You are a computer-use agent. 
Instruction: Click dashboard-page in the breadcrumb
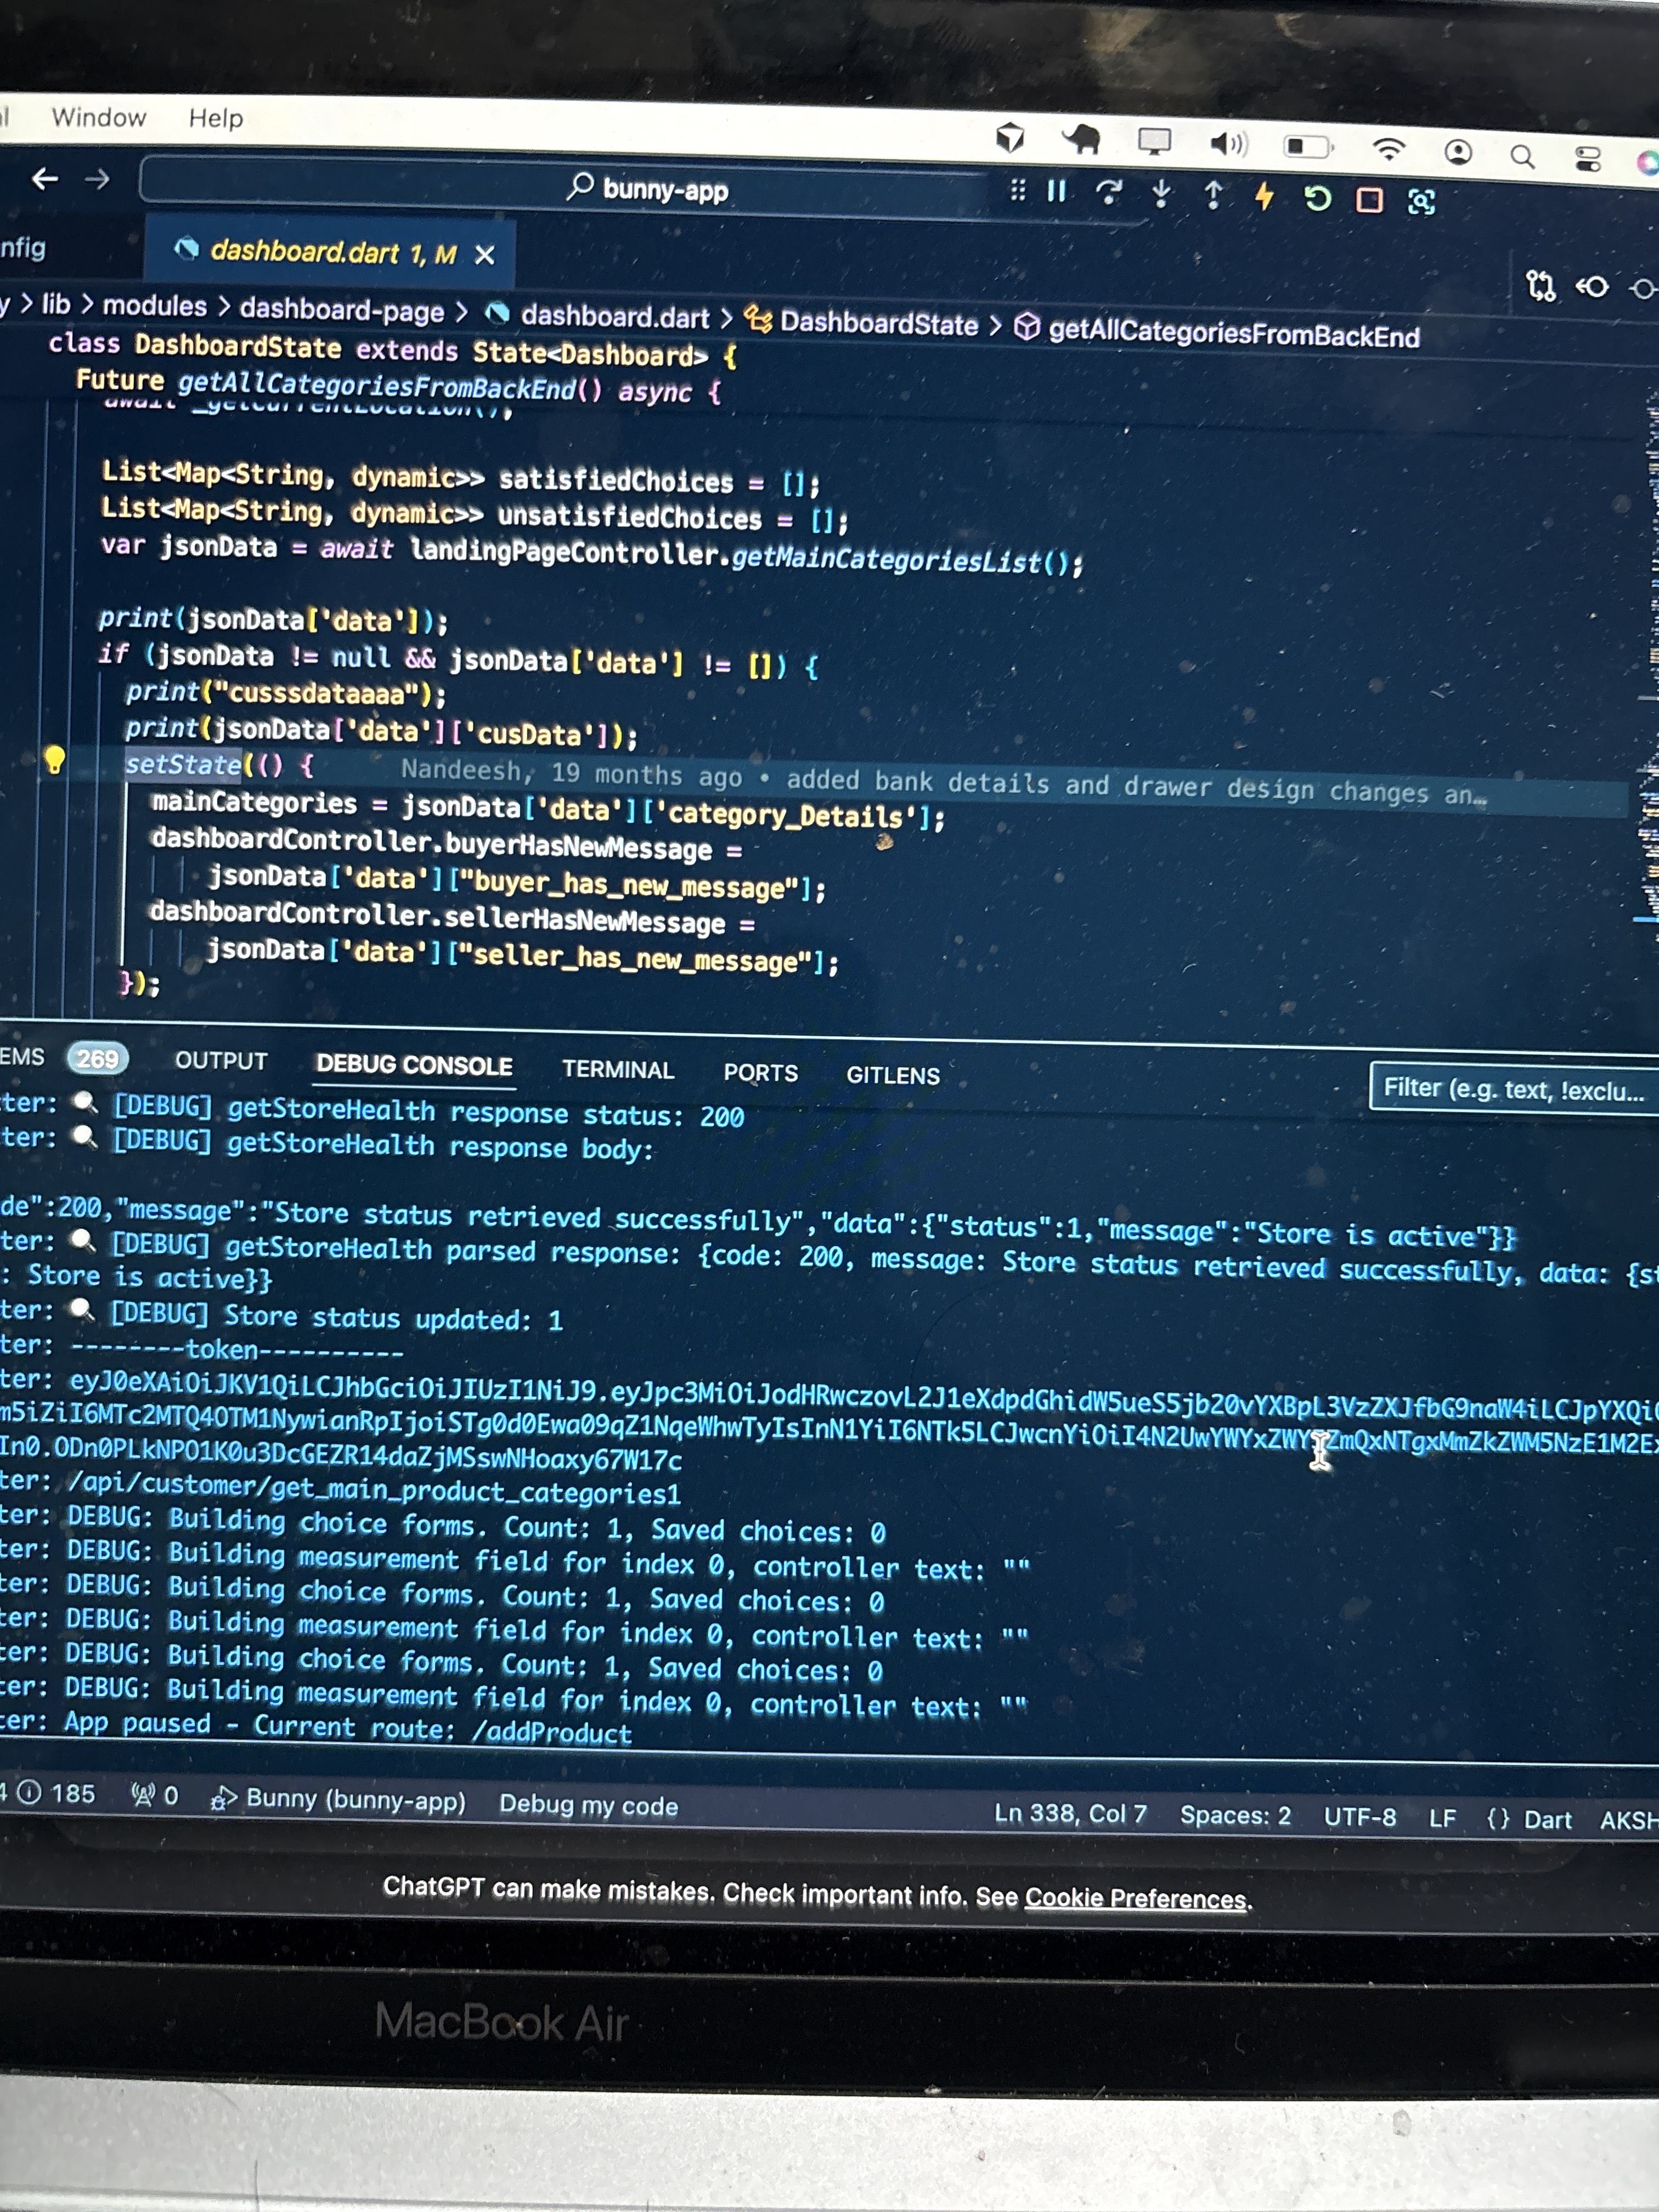(x=341, y=310)
